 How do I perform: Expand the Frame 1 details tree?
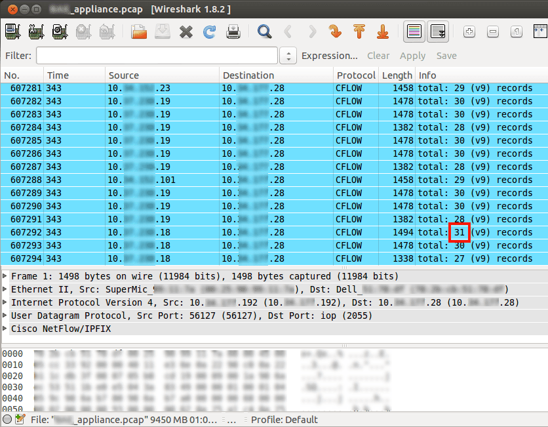click(x=5, y=276)
